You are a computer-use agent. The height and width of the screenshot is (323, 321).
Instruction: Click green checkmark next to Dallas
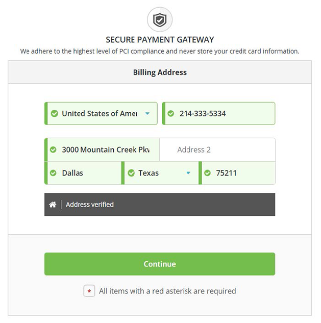pyautogui.click(x=54, y=173)
